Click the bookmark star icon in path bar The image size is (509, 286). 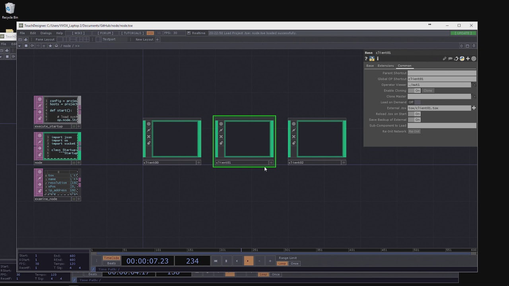tap(50, 46)
